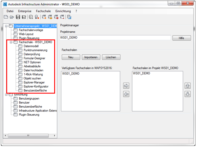Select Benutzergruppen tree item
This screenshot has height=147, width=198.
tap(29, 98)
